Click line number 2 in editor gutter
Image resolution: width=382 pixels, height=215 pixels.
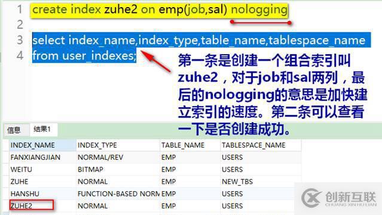coord(20,24)
